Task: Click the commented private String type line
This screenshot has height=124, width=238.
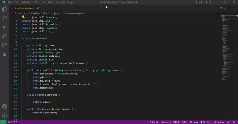Action: tap(44, 52)
